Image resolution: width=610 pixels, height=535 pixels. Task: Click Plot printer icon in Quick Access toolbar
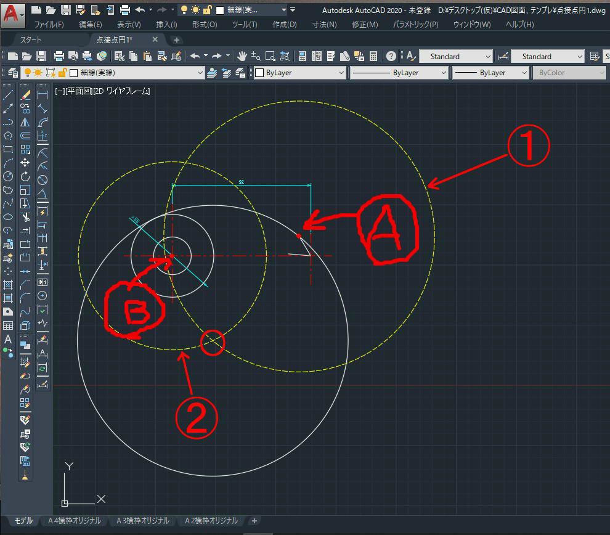coord(124,10)
